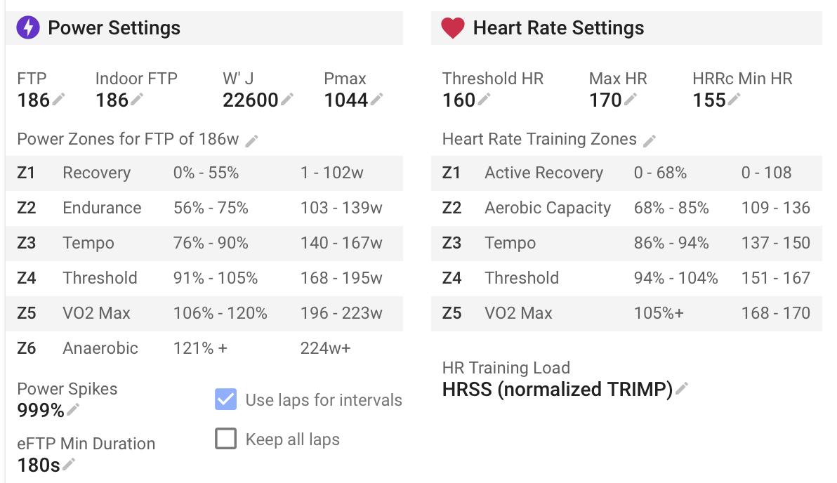Edit Heart Rate Training Zones pencil icon
The width and height of the screenshot is (837, 483).
click(x=650, y=140)
